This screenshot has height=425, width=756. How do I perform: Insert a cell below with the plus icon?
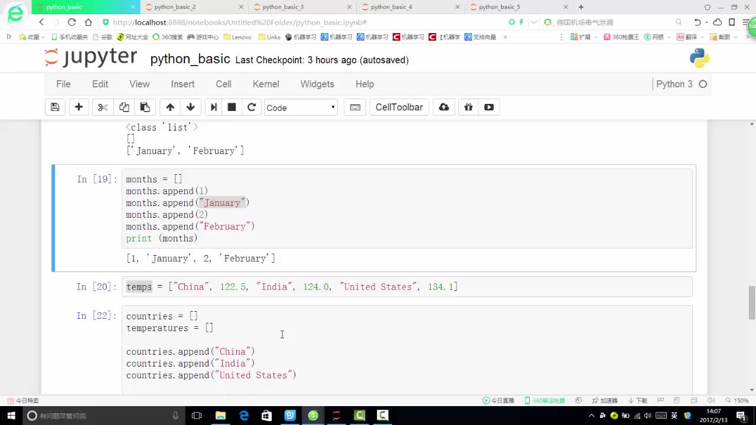(79, 107)
